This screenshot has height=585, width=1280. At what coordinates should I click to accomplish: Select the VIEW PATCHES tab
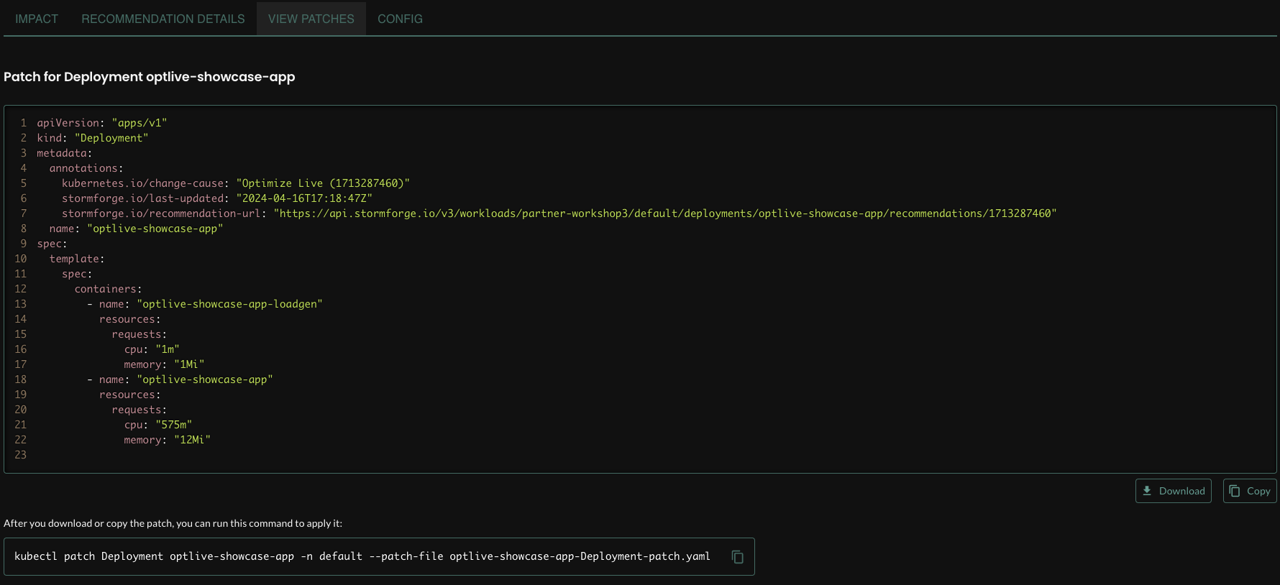[311, 19]
